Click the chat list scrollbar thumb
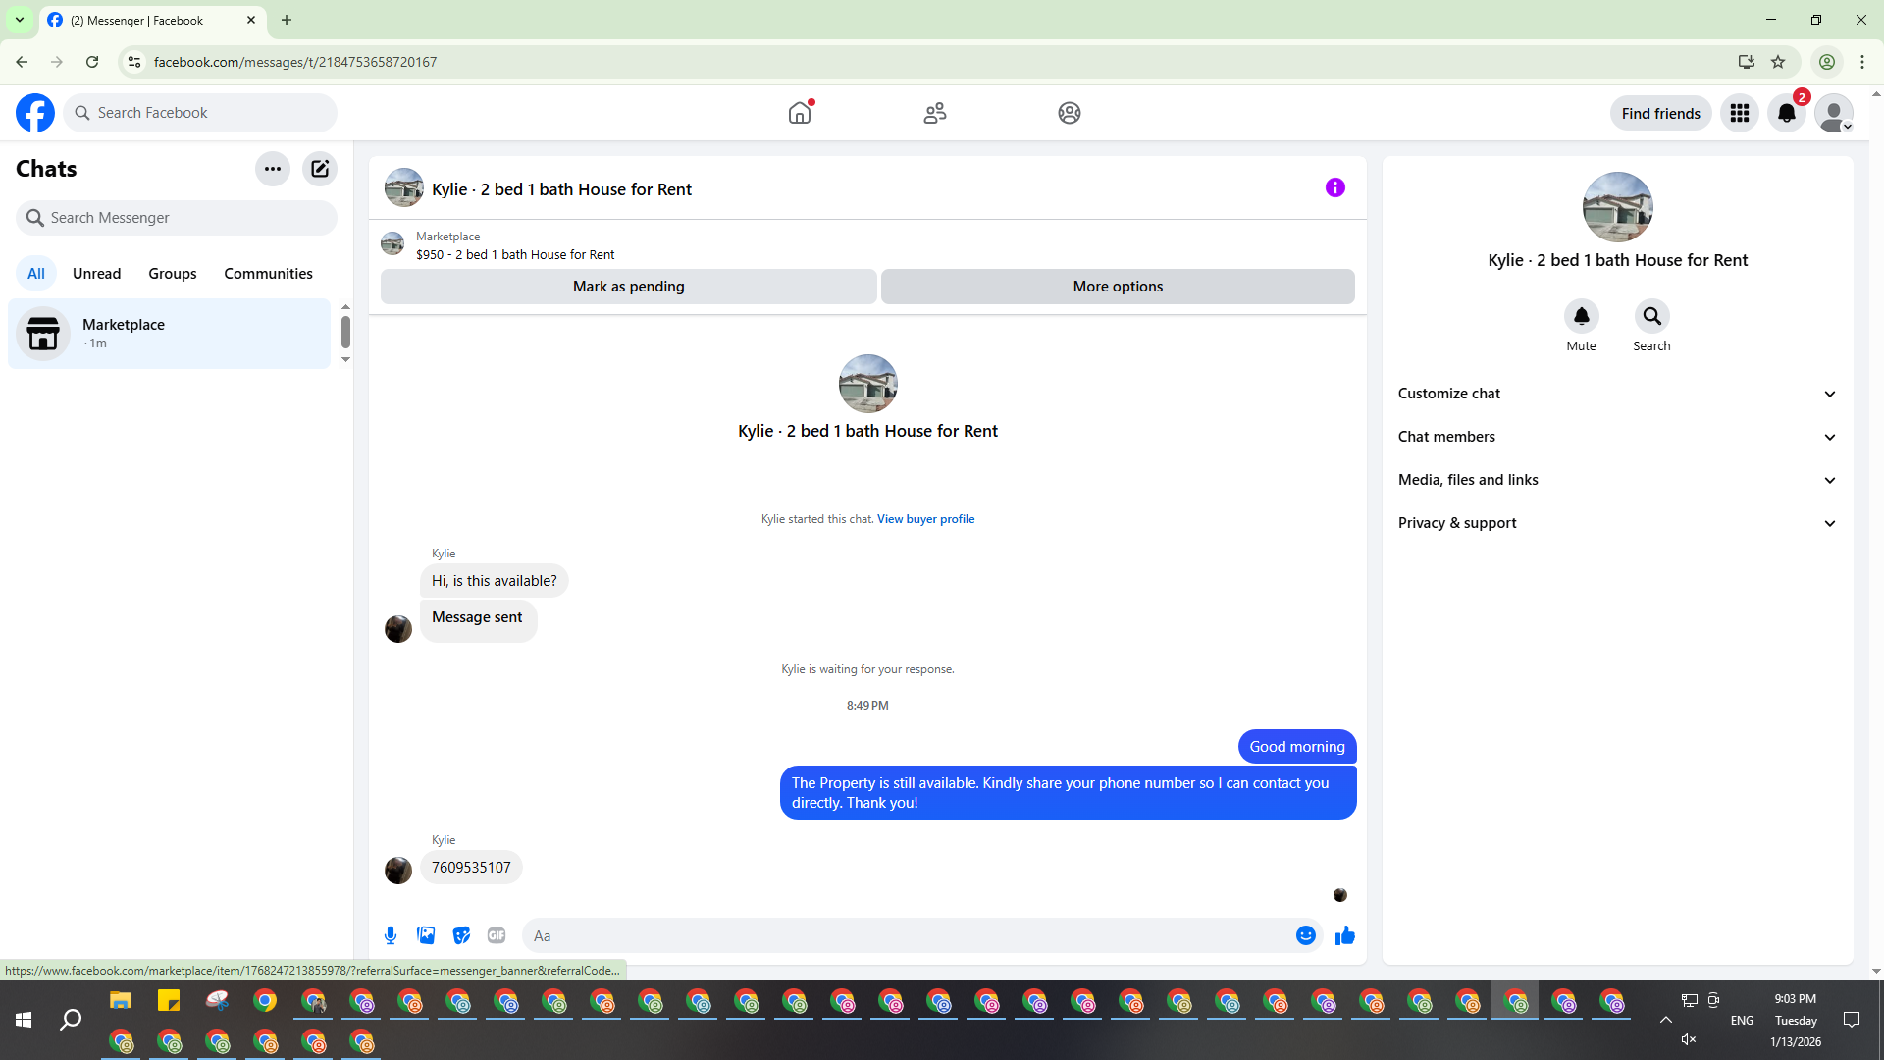Screen dimensions: 1884x1060 pyautogui.click(x=345, y=332)
